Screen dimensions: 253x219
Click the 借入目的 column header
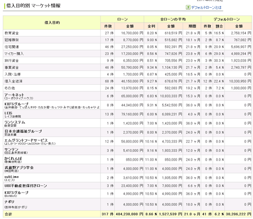52,23
